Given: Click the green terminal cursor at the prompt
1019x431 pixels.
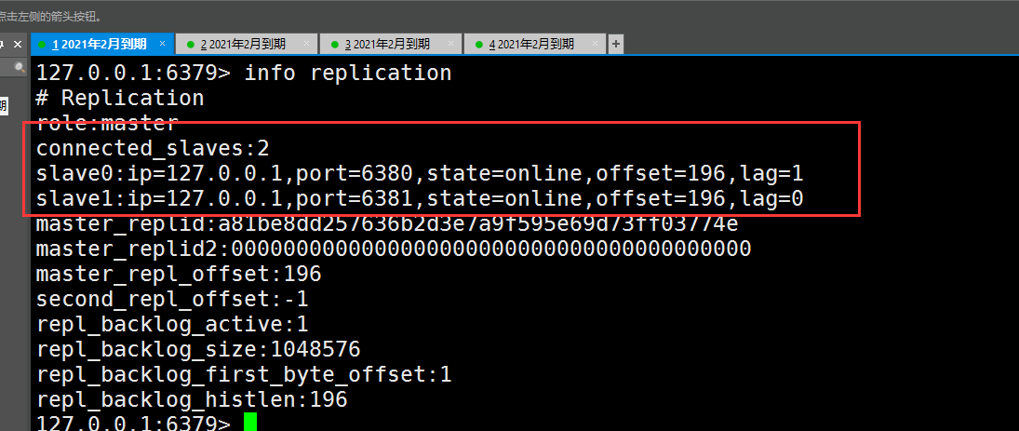Looking at the screenshot, I should click(250, 422).
